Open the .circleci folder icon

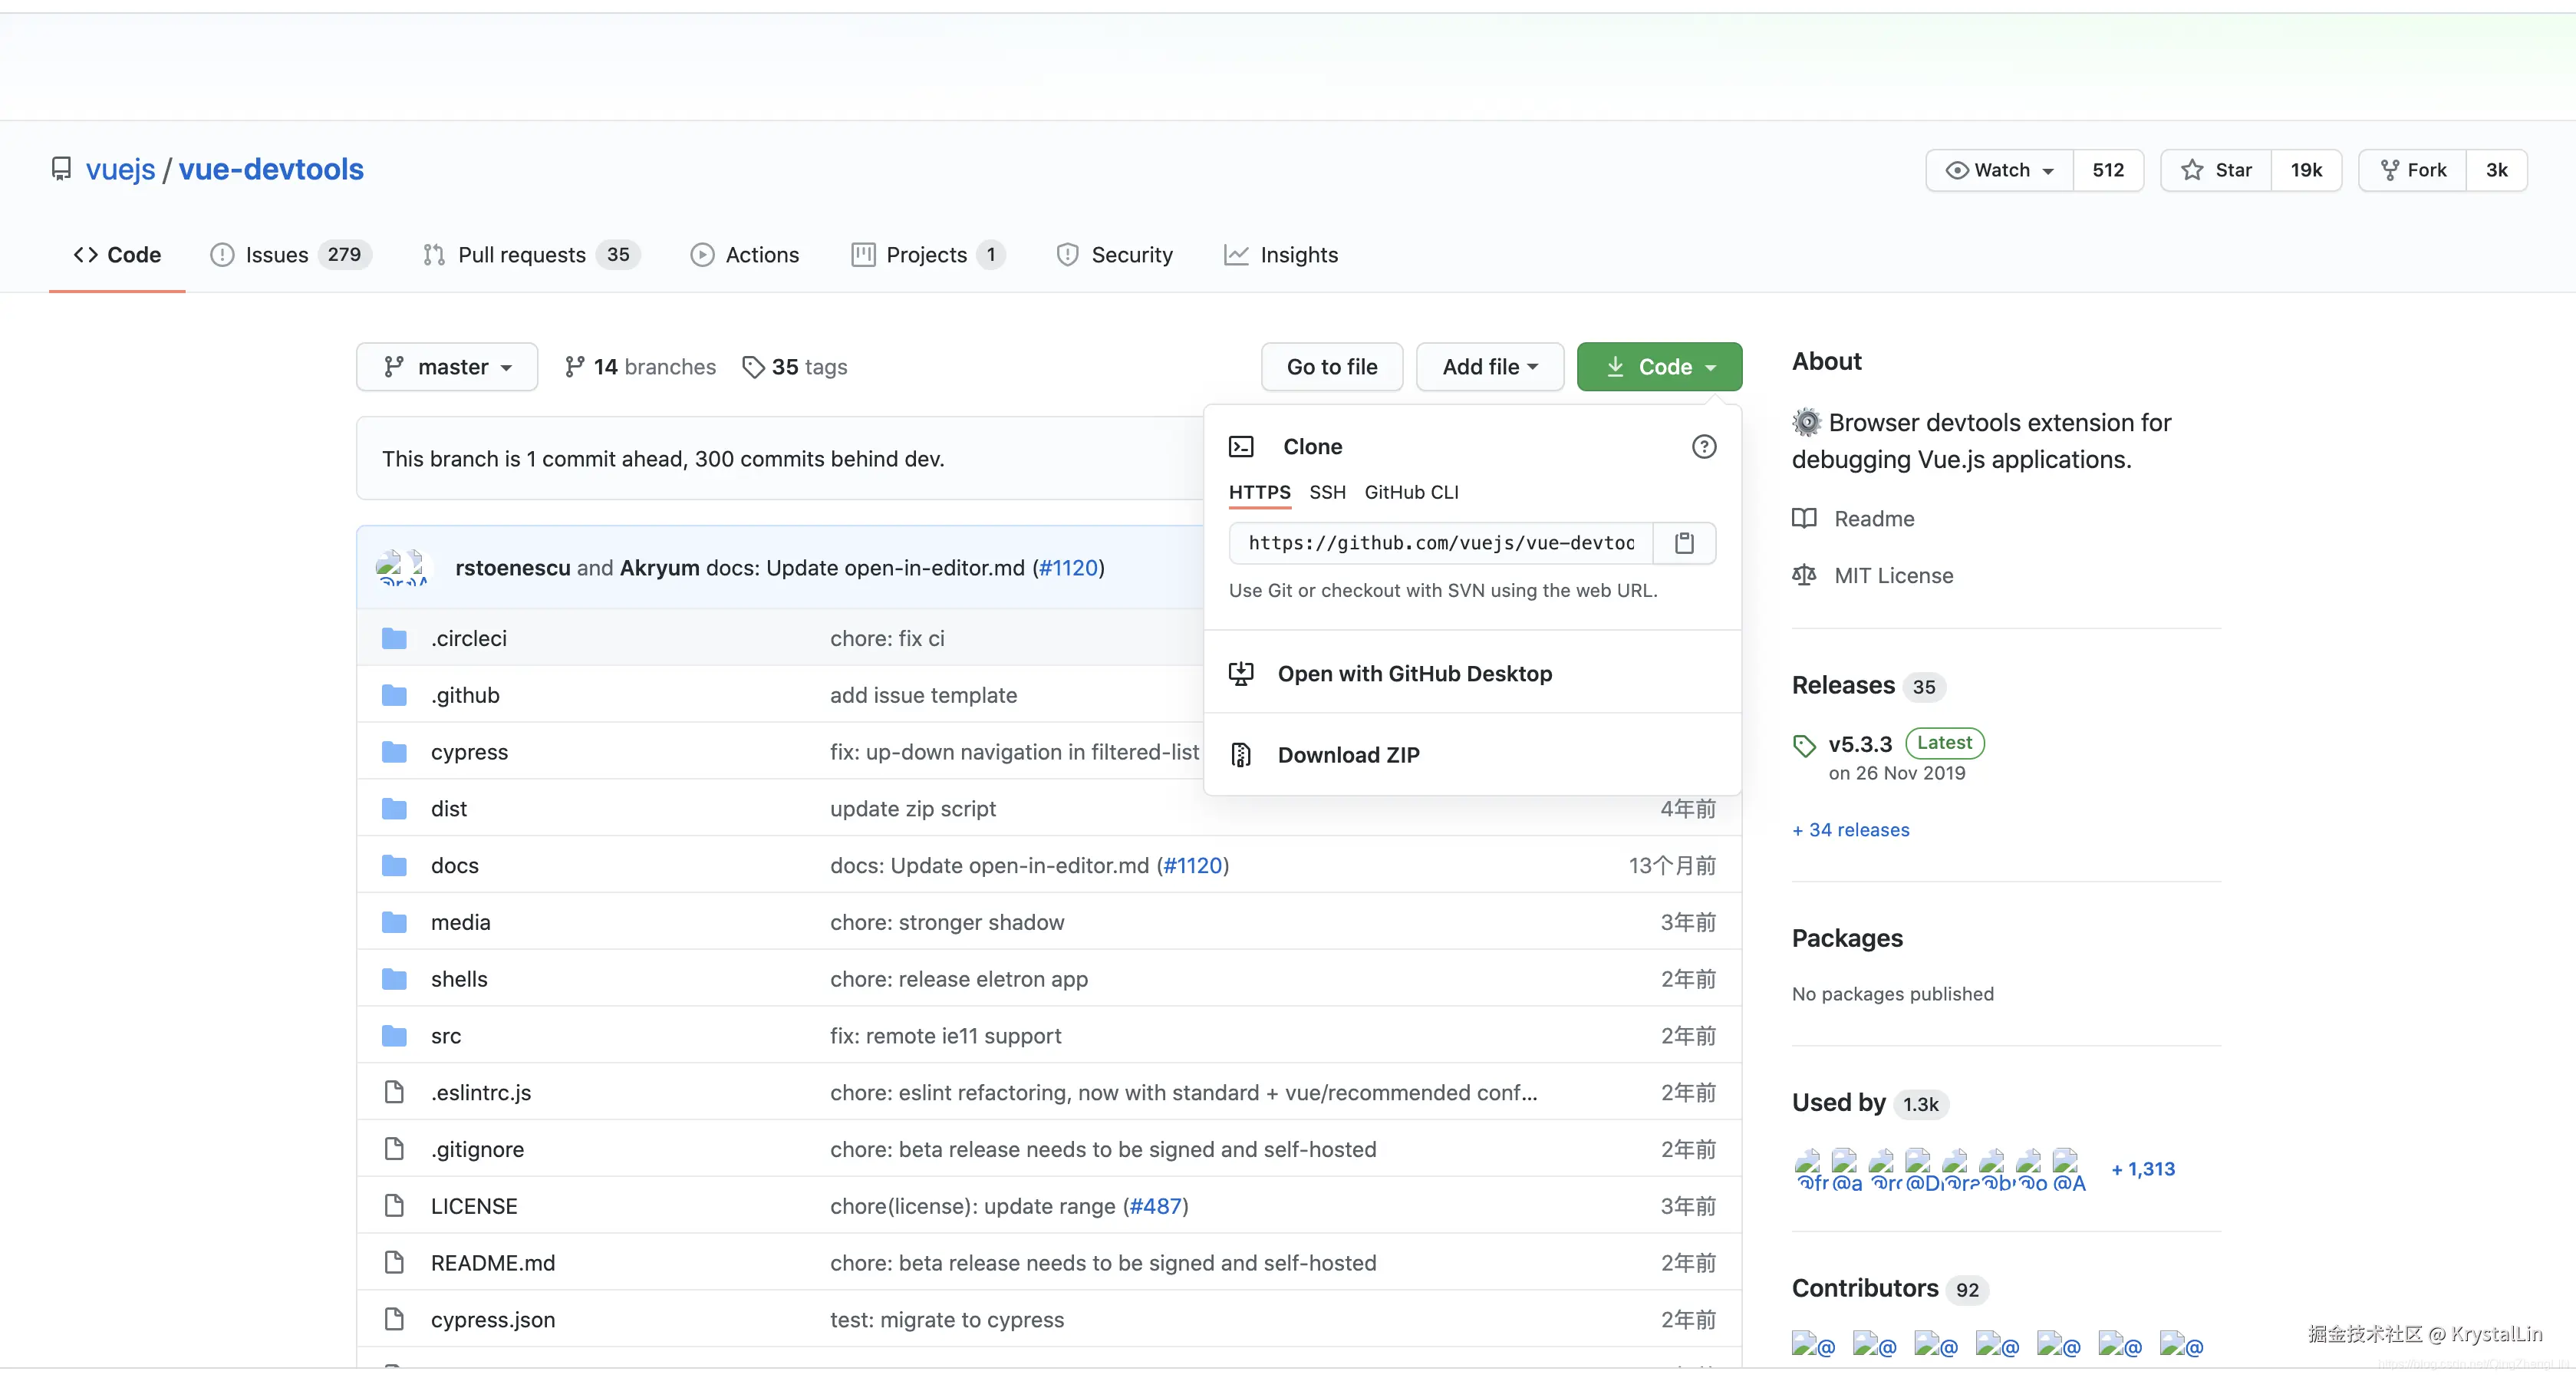point(394,638)
